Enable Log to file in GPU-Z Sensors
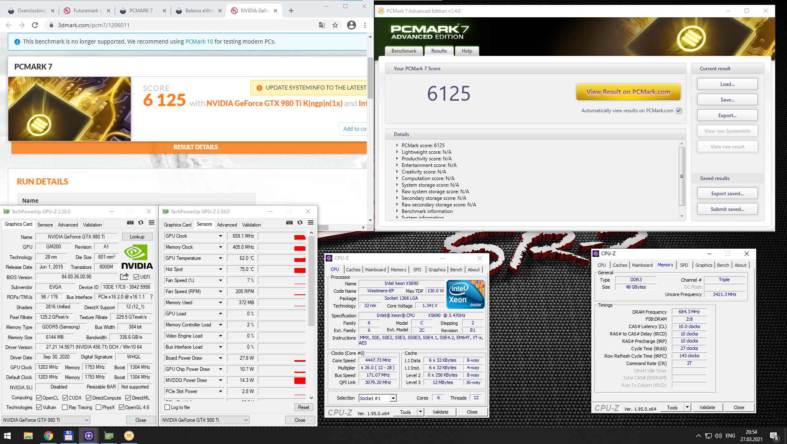The width and height of the screenshot is (787, 444). click(x=167, y=407)
